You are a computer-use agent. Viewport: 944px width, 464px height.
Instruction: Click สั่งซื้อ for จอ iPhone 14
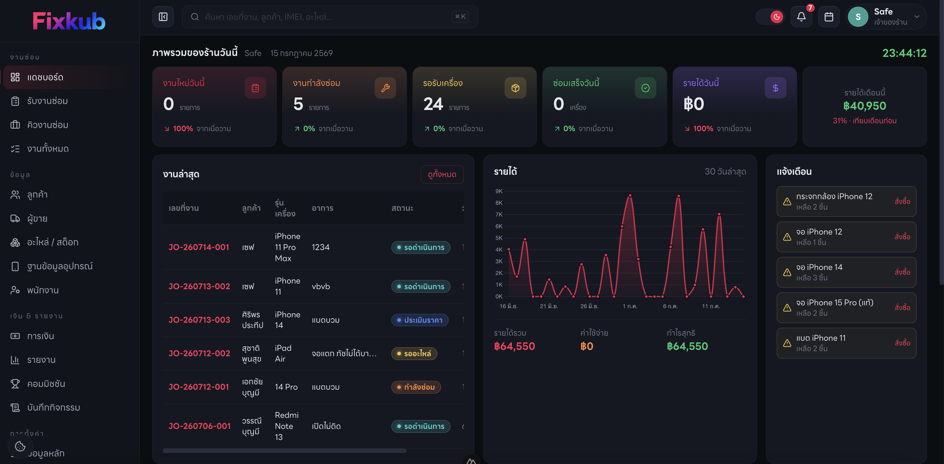click(902, 272)
